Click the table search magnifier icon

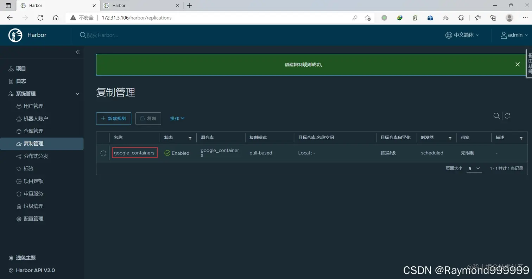coord(496,116)
